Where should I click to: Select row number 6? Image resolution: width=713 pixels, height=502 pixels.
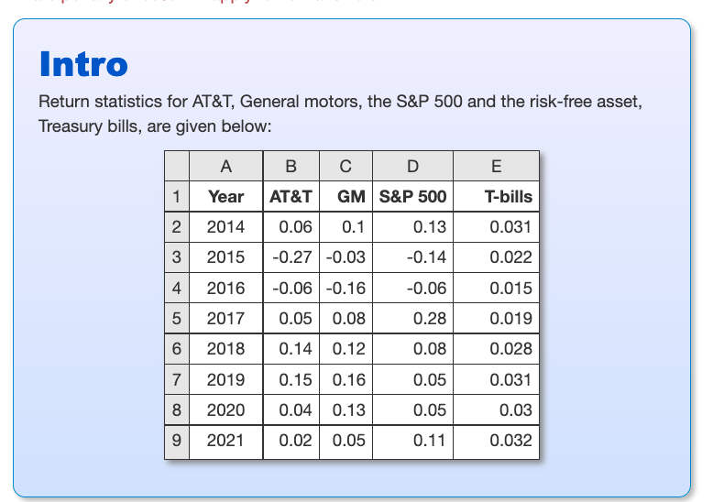(177, 349)
